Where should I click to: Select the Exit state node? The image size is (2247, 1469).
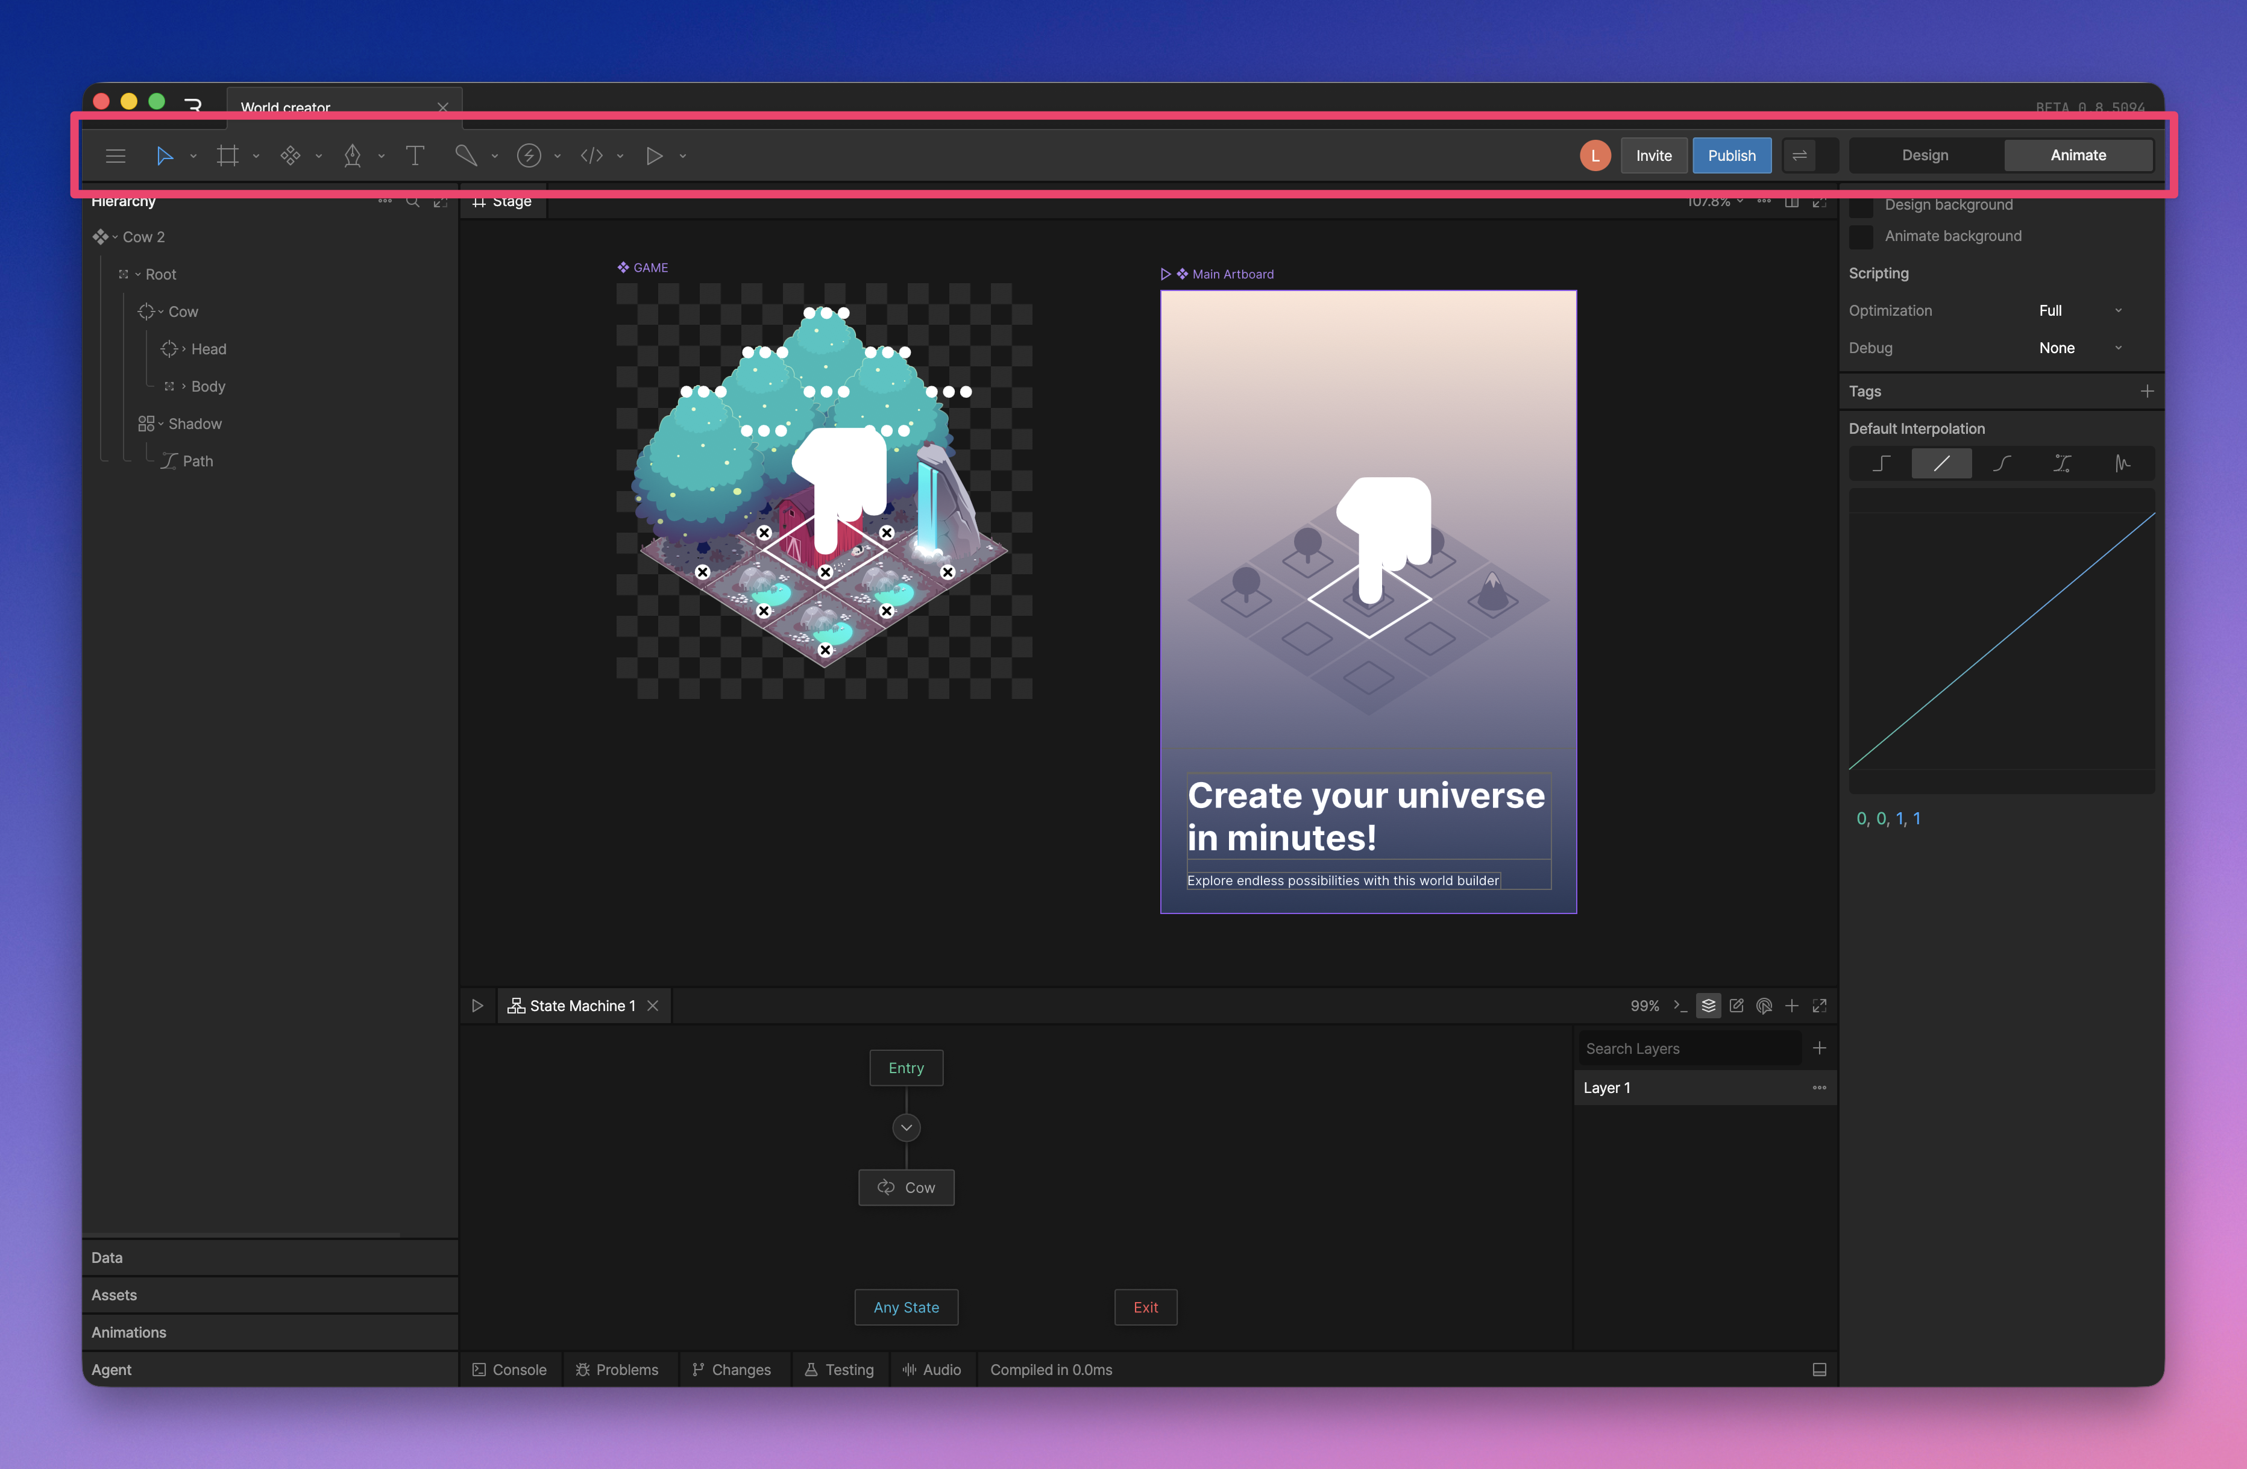1146,1308
